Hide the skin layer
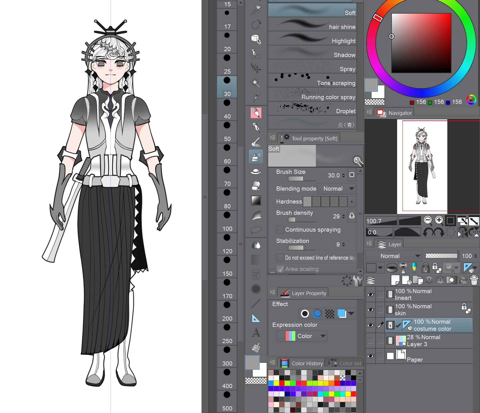 (370, 309)
